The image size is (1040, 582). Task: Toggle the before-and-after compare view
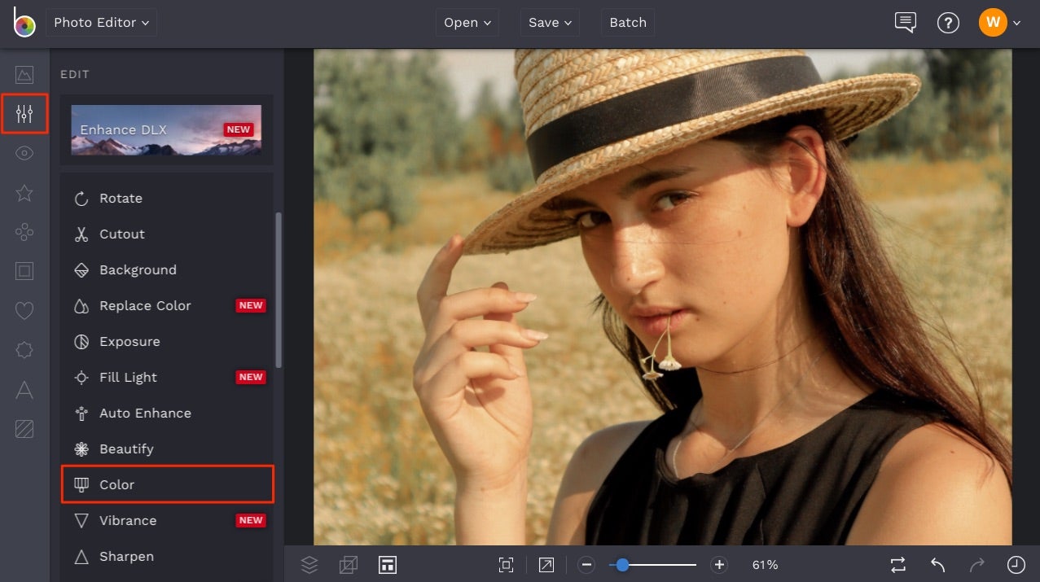(897, 564)
